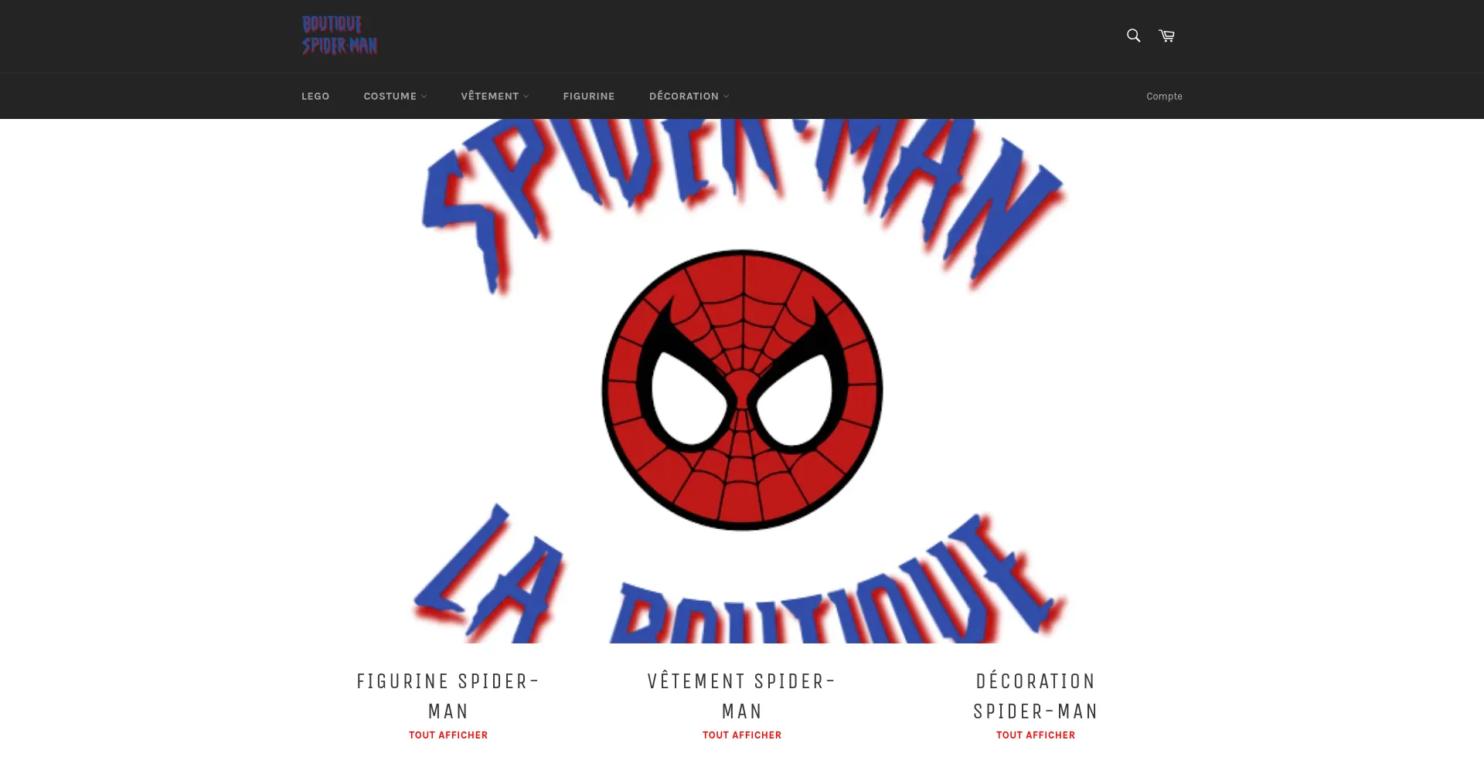
Task: Expand the DÉCORATION dropdown menu
Action: point(689,97)
